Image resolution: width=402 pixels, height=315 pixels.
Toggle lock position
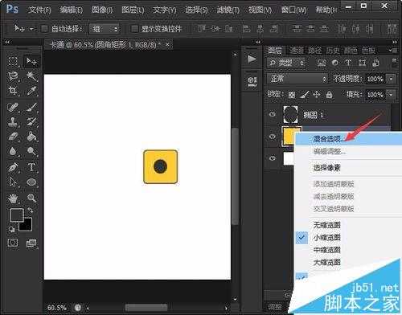317,95
